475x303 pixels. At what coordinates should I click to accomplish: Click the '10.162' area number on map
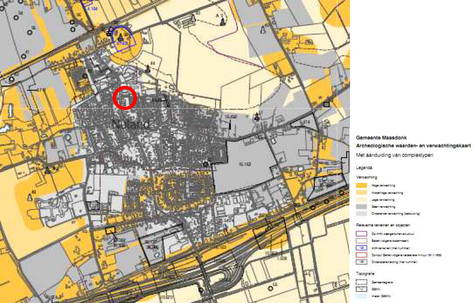(245, 164)
